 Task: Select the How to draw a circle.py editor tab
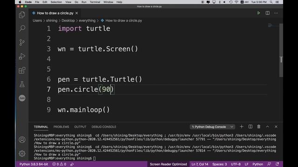(55, 13)
